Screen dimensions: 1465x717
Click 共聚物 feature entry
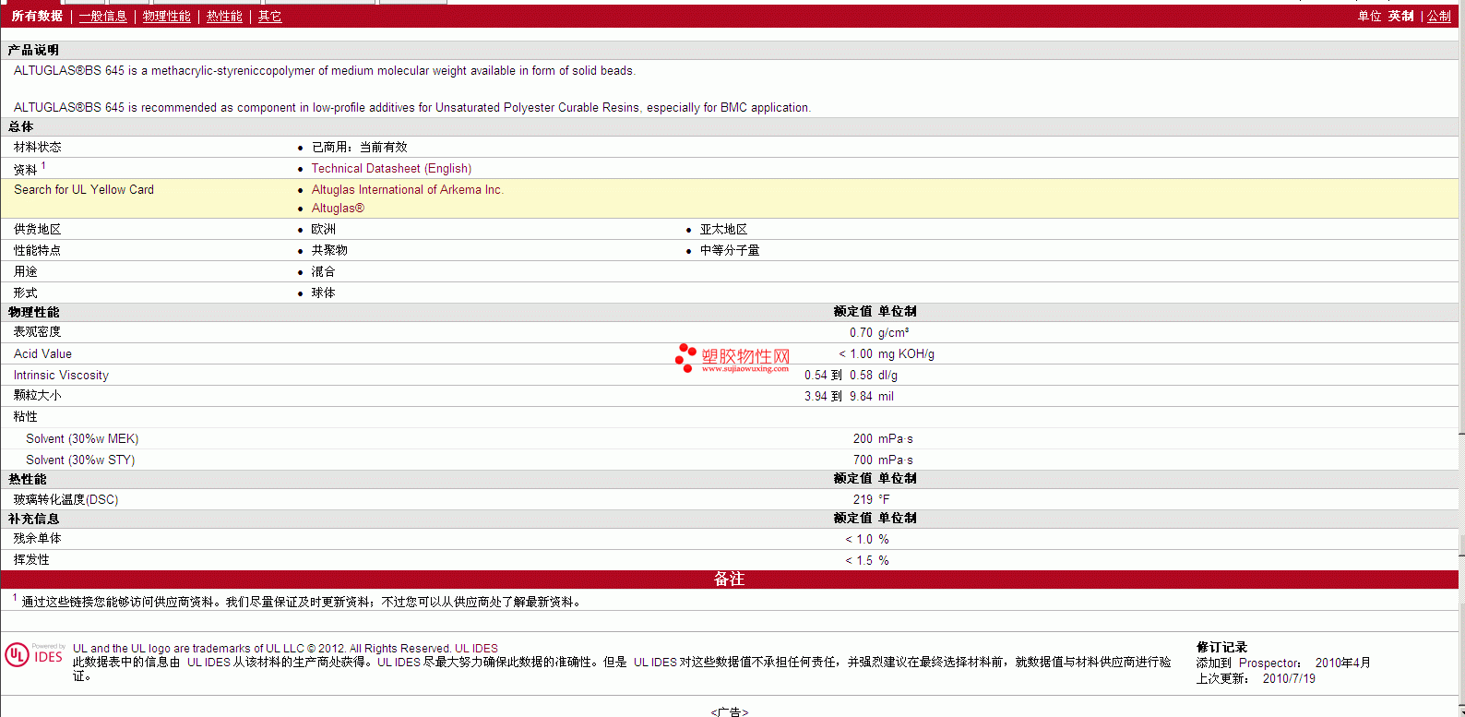coord(329,250)
